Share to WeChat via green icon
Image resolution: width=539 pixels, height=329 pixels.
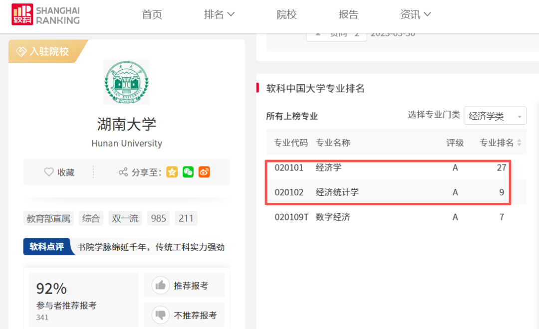[188, 171]
